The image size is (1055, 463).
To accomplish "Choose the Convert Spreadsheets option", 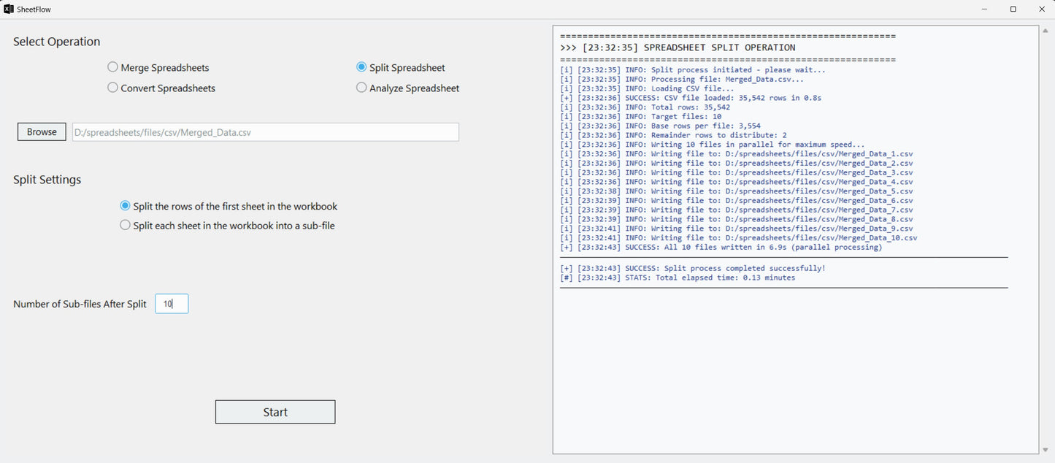I will [x=112, y=88].
